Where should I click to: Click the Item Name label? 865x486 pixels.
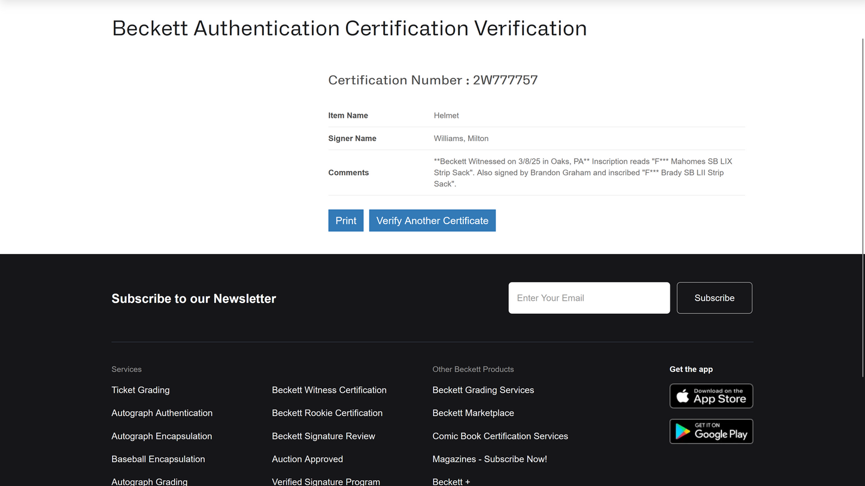(x=348, y=115)
